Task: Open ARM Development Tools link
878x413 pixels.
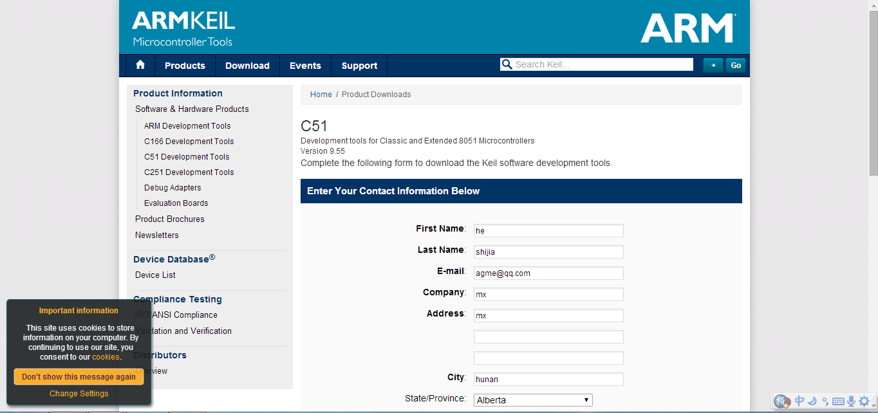Action: tap(187, 126)
